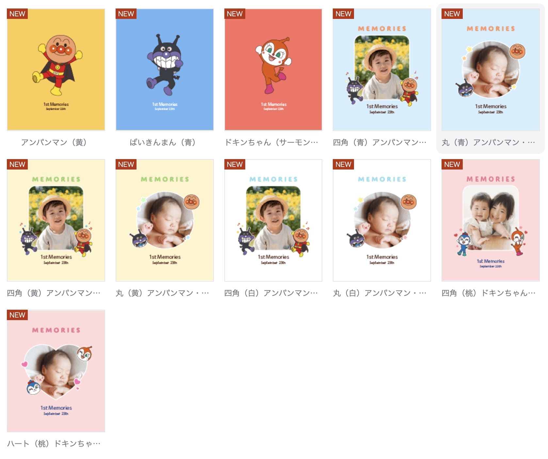Pick the heart-shaped pink cover design
The height and width of the screenshot is (459, 548).
coord(56,371)
